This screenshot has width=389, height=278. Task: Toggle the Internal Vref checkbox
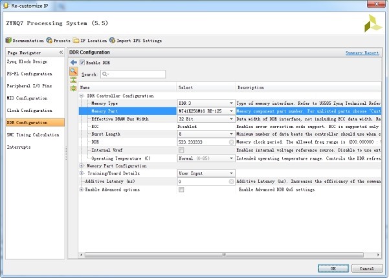[181, 150]
